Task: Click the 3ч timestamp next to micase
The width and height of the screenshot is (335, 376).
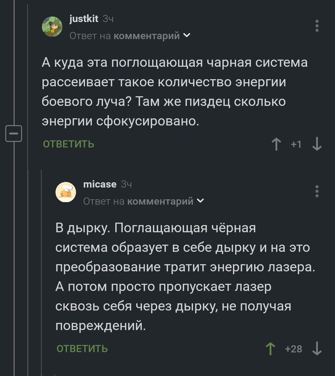Action: [126, 184]
